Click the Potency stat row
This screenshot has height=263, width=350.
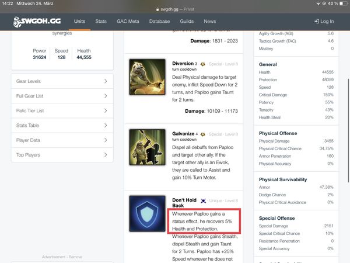coord(296,102)
